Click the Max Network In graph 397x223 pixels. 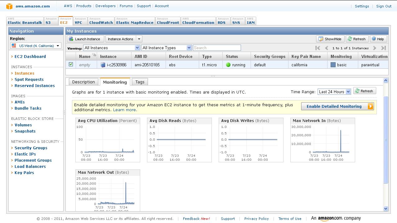point(323,140)
